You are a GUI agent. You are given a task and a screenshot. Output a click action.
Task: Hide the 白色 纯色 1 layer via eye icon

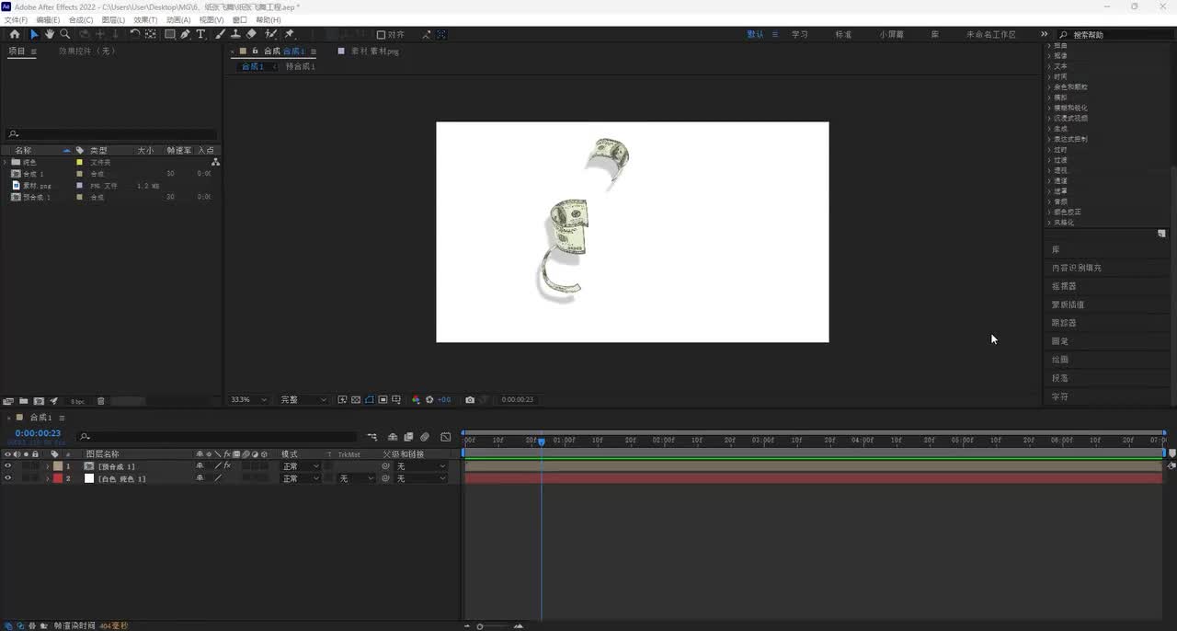pyautogui.click(x=8, y=478)
